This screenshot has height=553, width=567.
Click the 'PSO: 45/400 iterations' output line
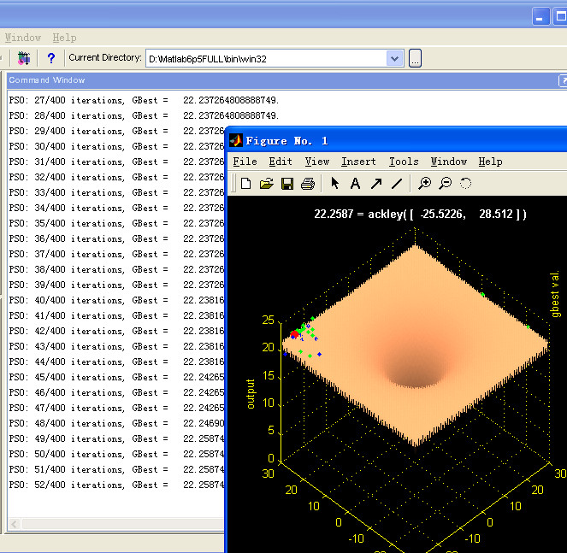coord(116,377)
